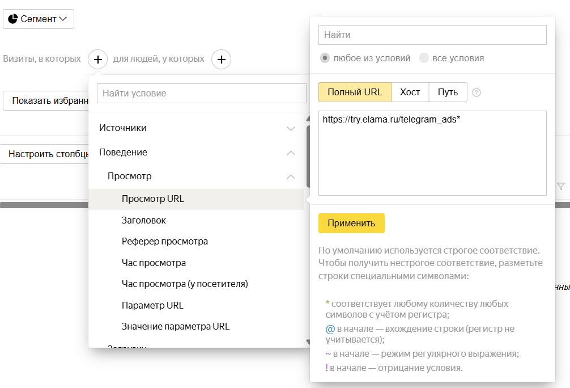
Task: Switch to the 'Путь' tab
Action: coord(448,91)
